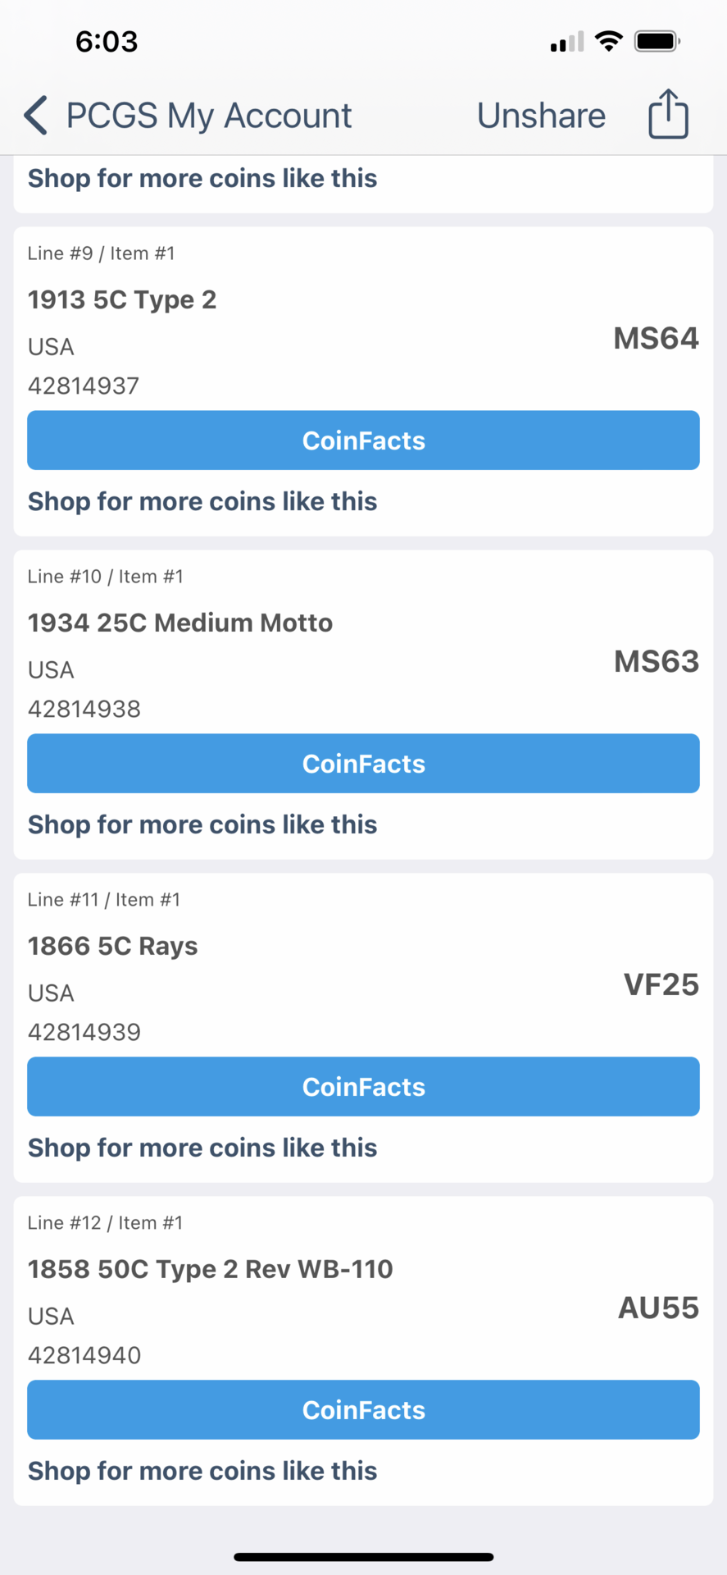Image resolution: width=727 pixels, height=1575 pixels.
Task: Tap the MS64 grade label
Action: pos(656,338)
